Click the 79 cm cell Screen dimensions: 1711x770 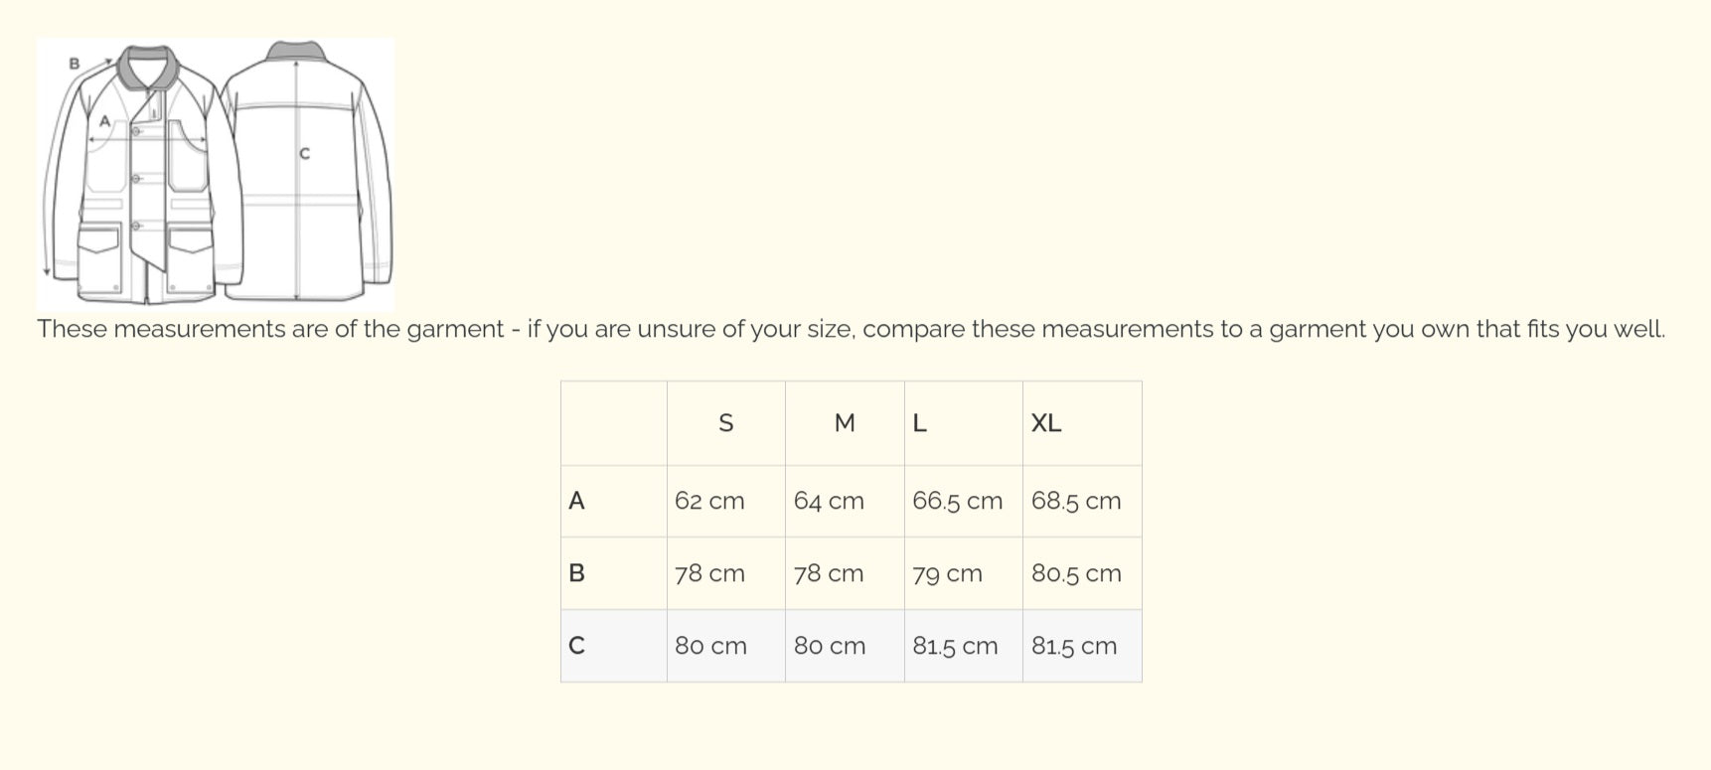(x=947, y=573)
